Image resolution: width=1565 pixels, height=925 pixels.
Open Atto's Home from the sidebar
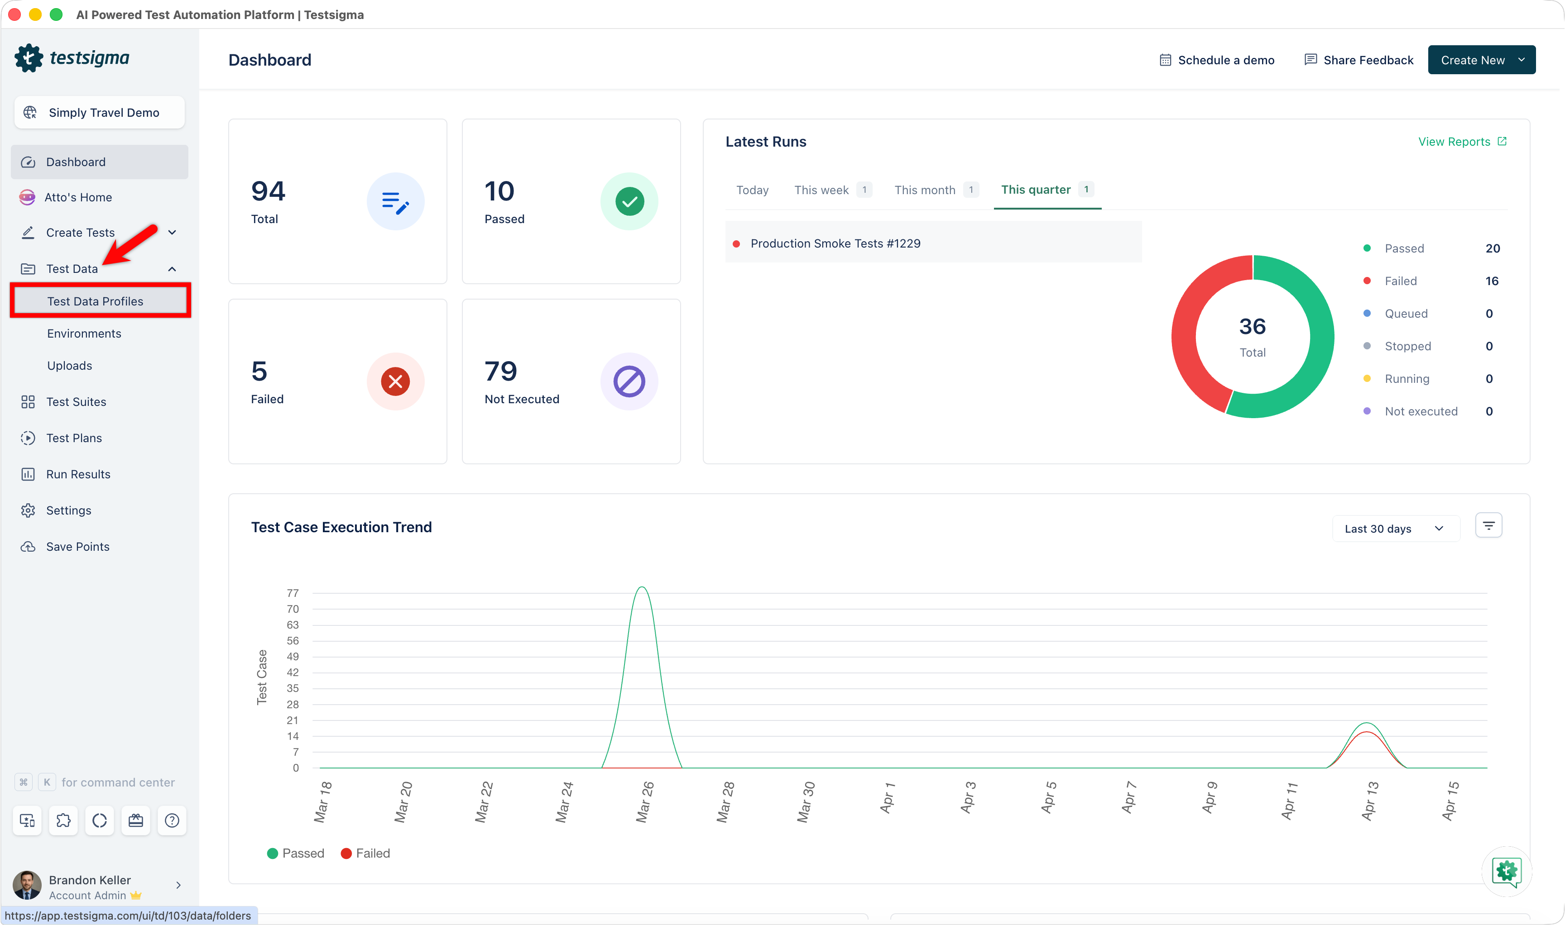click(x=79, y=197)
